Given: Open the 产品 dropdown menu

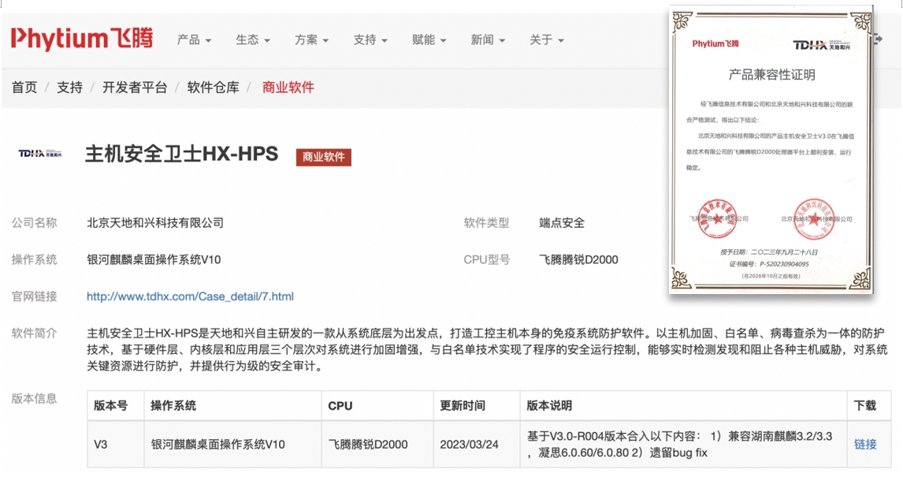Looking at the screenshot, I should (x=194, y=39).
